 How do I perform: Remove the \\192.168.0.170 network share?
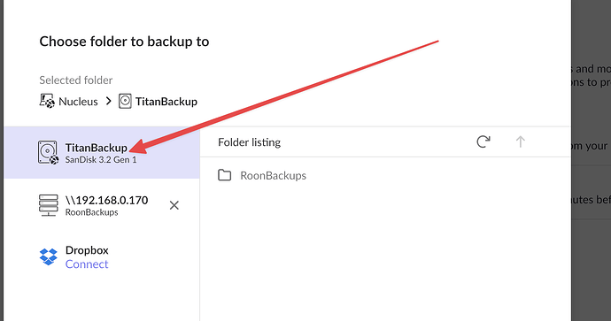pyautogui.click(x=174, y=205)
